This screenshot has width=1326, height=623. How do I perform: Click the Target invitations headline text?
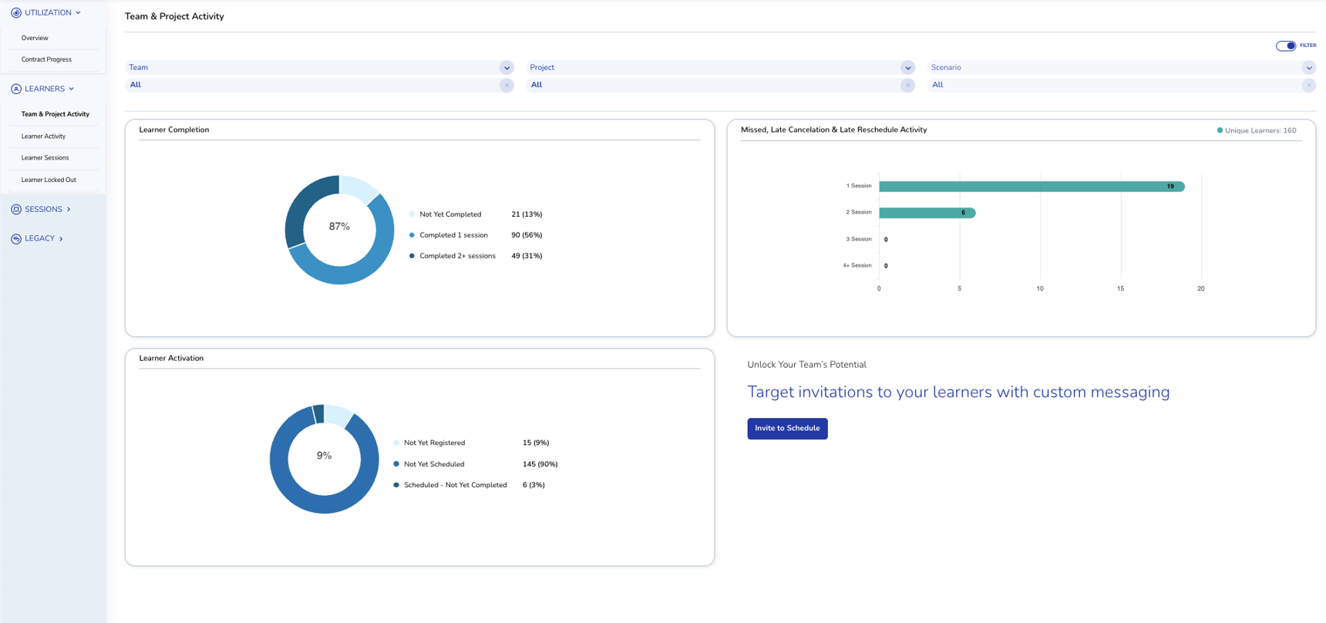click(958, 392)
